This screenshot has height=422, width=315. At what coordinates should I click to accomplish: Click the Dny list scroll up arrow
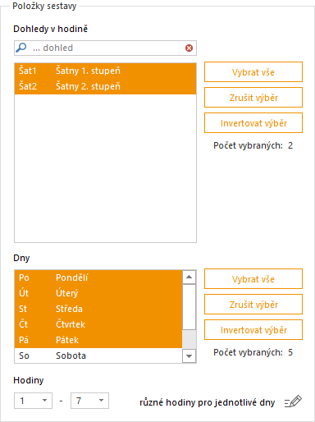pyautogui.click(x=189, y=278)
